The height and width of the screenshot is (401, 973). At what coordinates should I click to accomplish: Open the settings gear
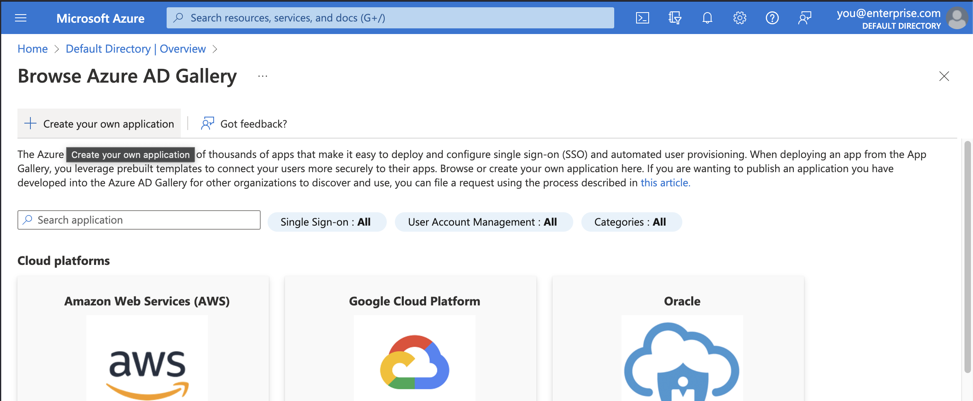click(739, 17)
